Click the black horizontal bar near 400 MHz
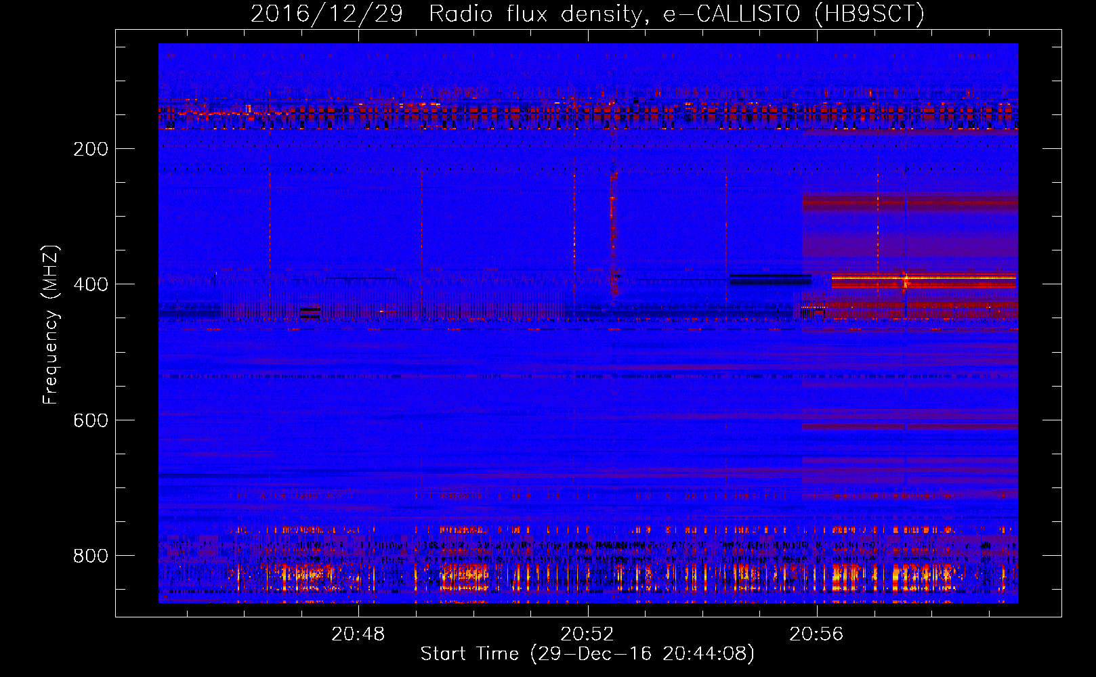Viewport: 1096px width, 677px height. (770, 279)
